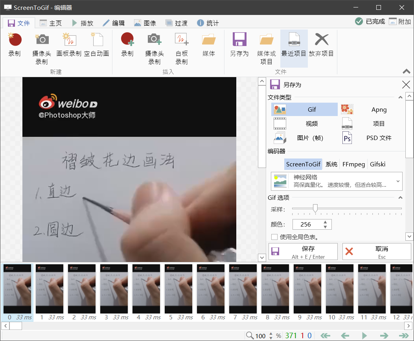Viewport: 414px width, 341px height.
Task: Switch to 主页 tab
Action: coord(50,23)
